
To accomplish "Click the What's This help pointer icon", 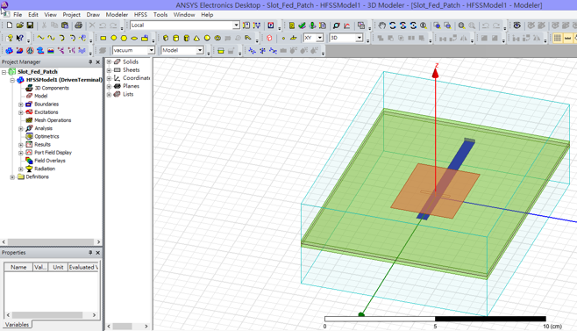I will pyautogui.click(x=20, y=38).
